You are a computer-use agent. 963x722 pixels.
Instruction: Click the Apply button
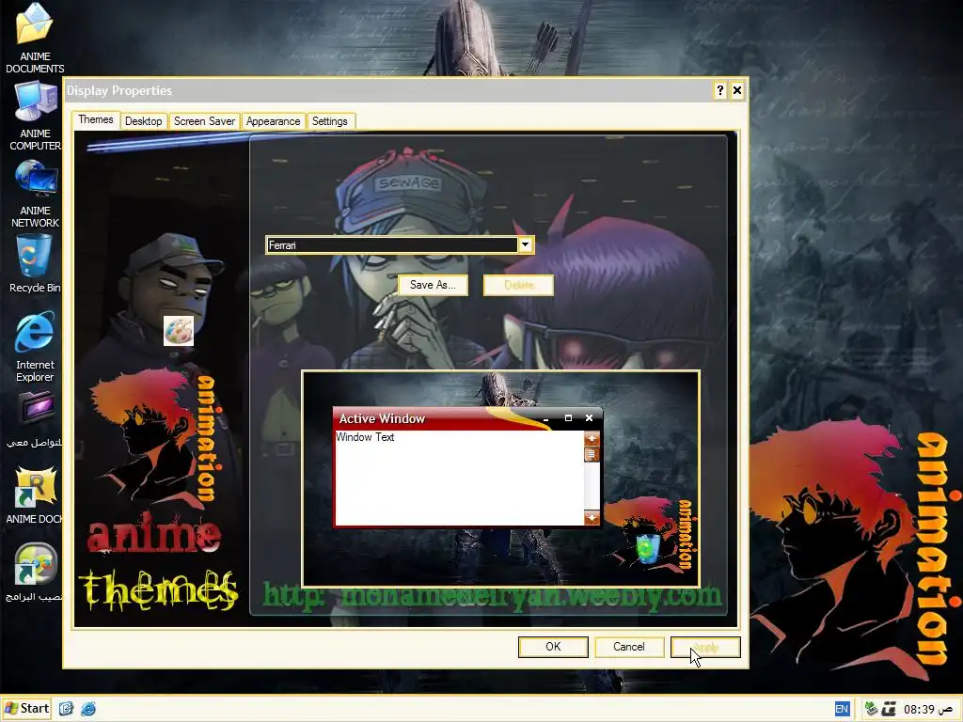pos(705,647)
